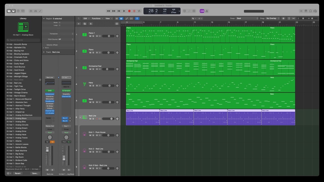324x182 pixels.
Task: Expand the Track Red Line disclosure
Action: (44, 52)
